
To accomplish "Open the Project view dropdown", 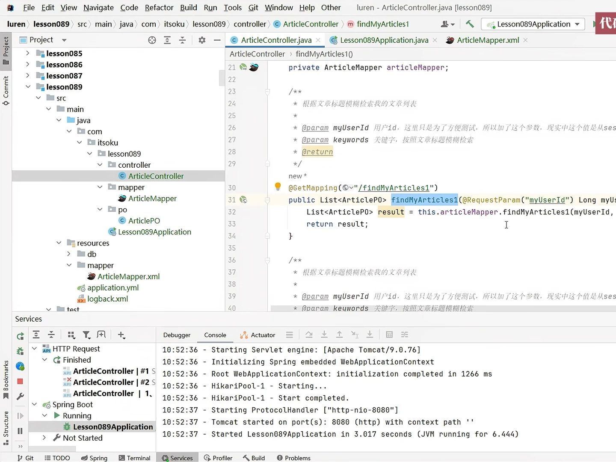I will click(64, 40).
